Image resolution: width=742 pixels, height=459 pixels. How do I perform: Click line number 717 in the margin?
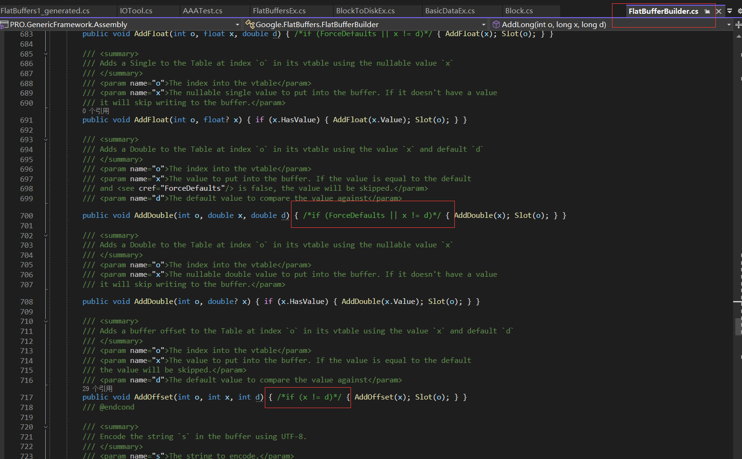[x=27, y=397]
